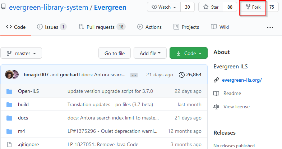Open the master branch selector dropdown
Screen dimensions: 282x149
click(x=21, y=53)
